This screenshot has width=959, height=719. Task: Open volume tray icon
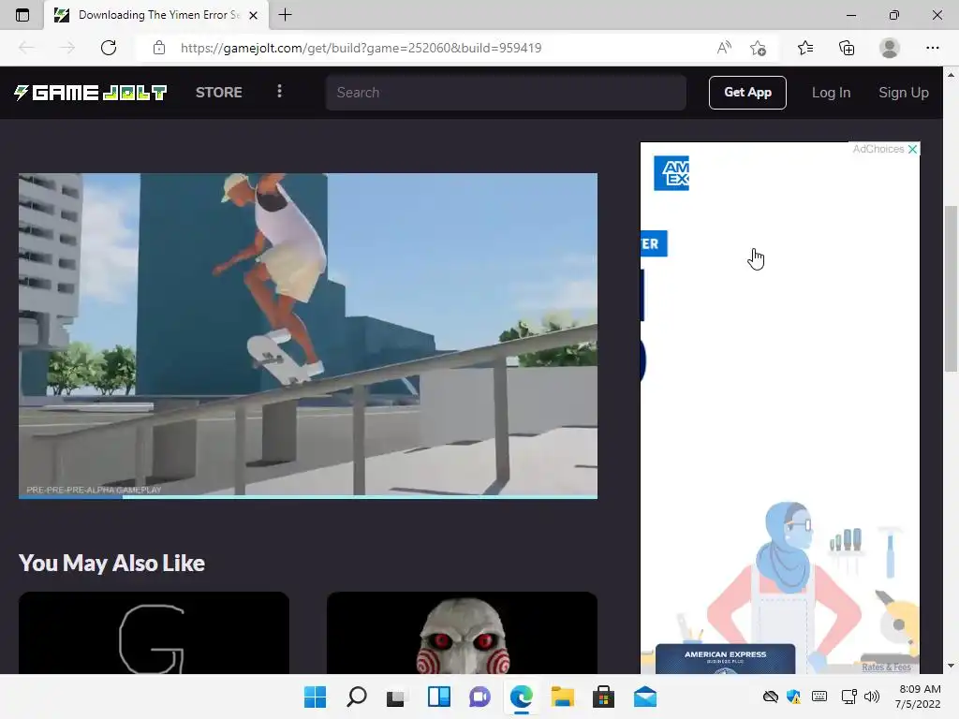pyautogui.click(x=872, y=697)
